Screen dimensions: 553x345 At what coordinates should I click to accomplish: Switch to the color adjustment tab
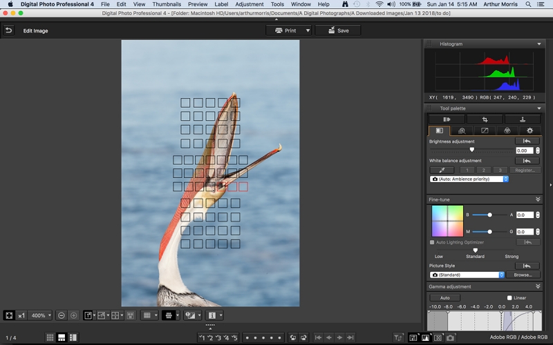pyautogui.click(x=507, y=130)
